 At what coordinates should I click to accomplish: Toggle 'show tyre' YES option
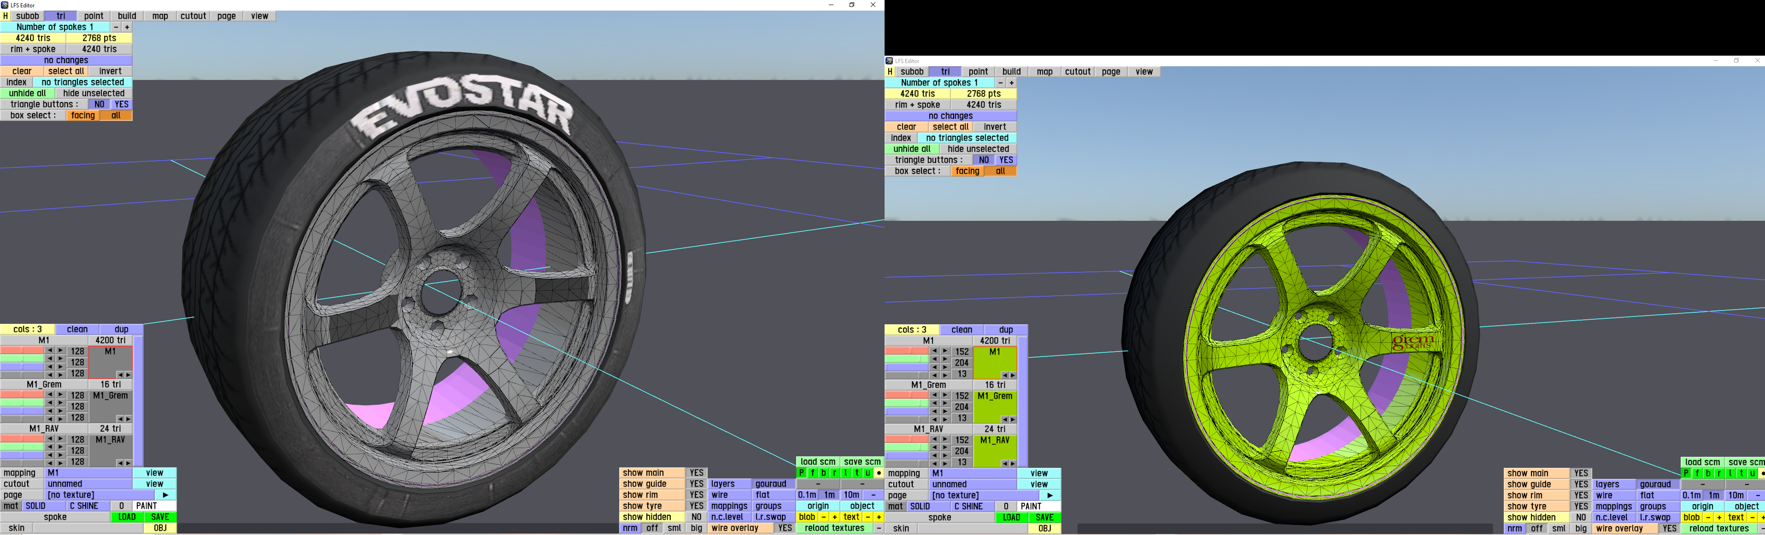click(691, 507)
